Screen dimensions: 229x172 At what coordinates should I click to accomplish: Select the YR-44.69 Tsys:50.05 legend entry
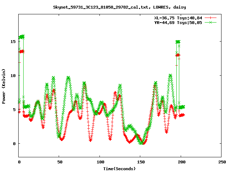tap(178, 23)
